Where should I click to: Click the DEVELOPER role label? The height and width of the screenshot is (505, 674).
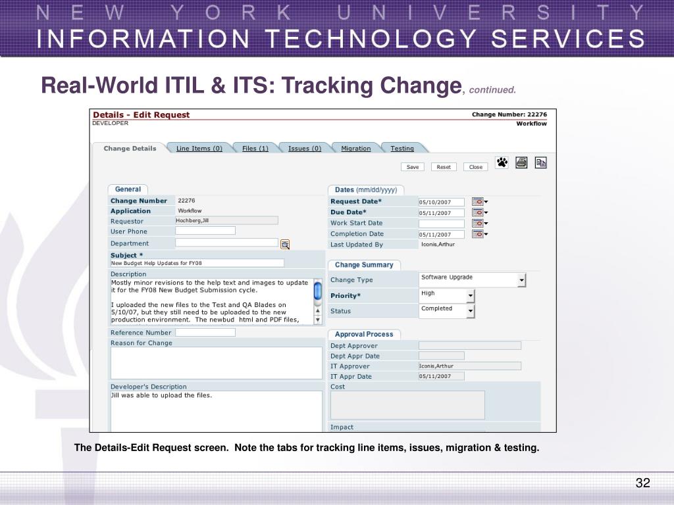click(110, 123)
